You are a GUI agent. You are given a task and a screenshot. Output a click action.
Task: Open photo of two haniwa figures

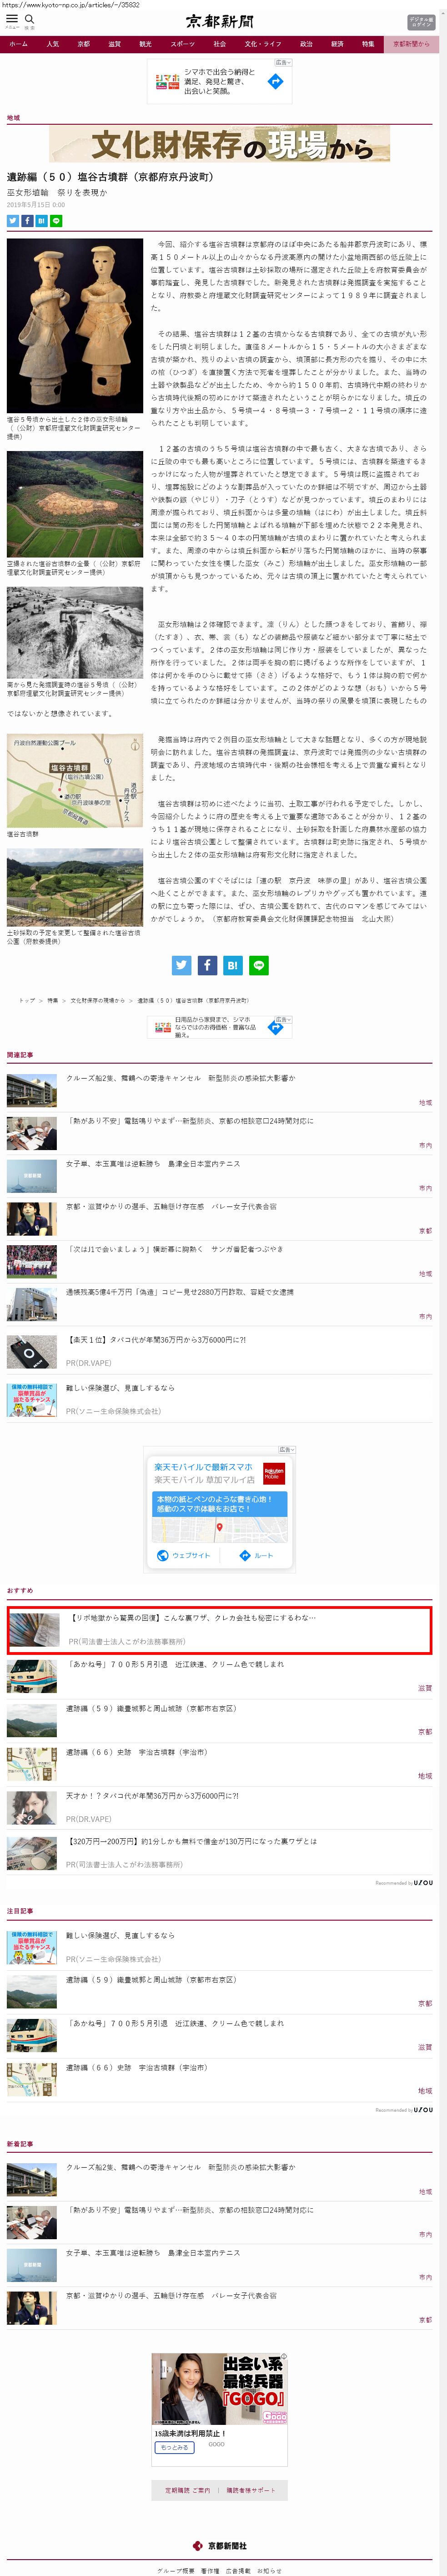click(75, 326)
